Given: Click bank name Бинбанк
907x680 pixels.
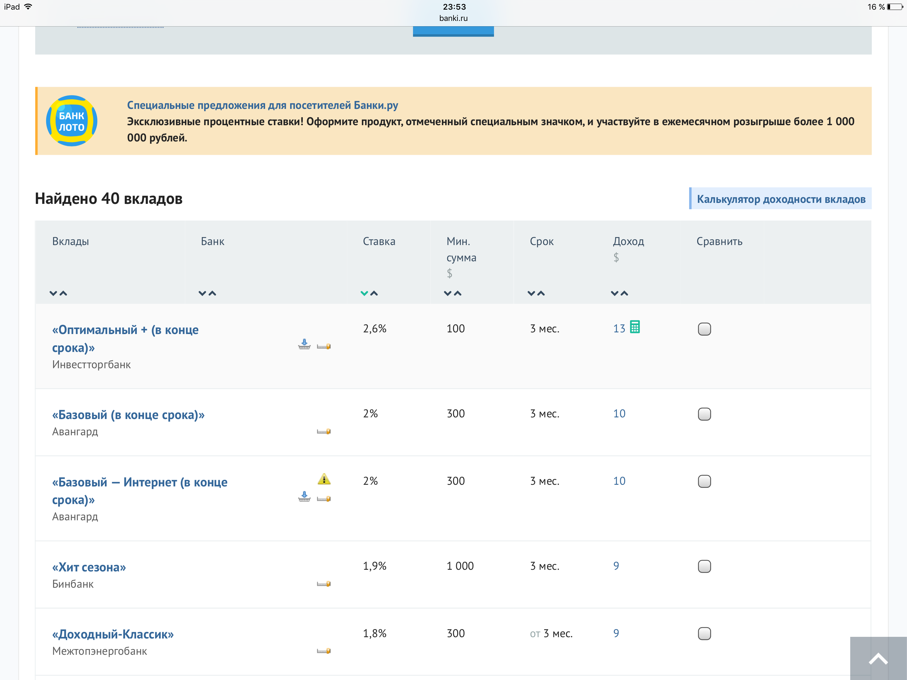Looking at the screenshot, I should [73, 584].
